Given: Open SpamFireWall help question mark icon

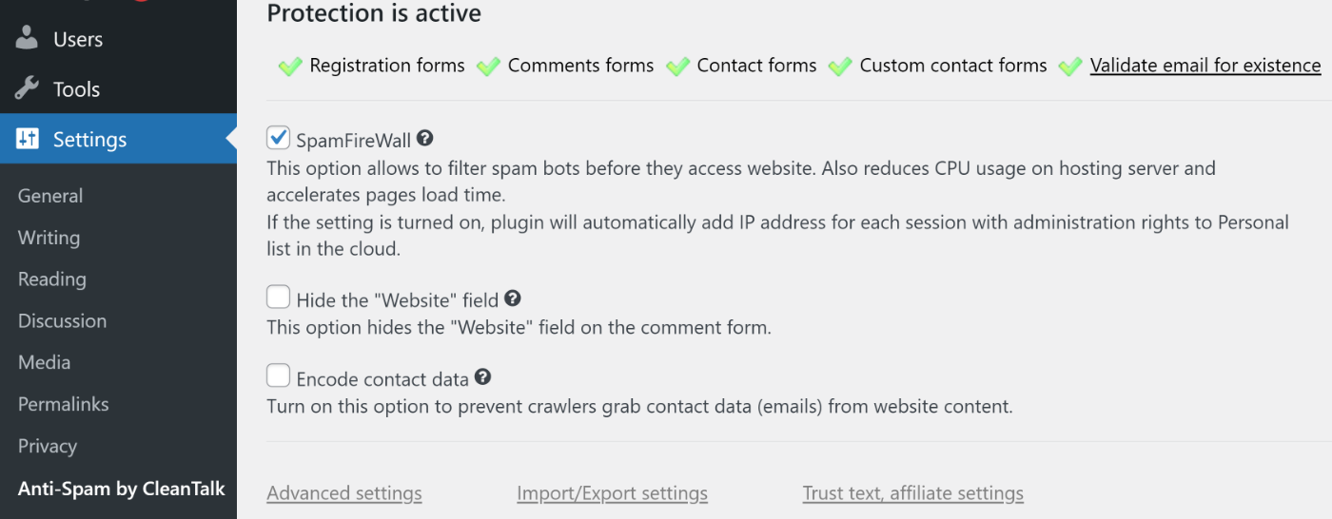Looking at the screenshot, I should tap(425, 139).
